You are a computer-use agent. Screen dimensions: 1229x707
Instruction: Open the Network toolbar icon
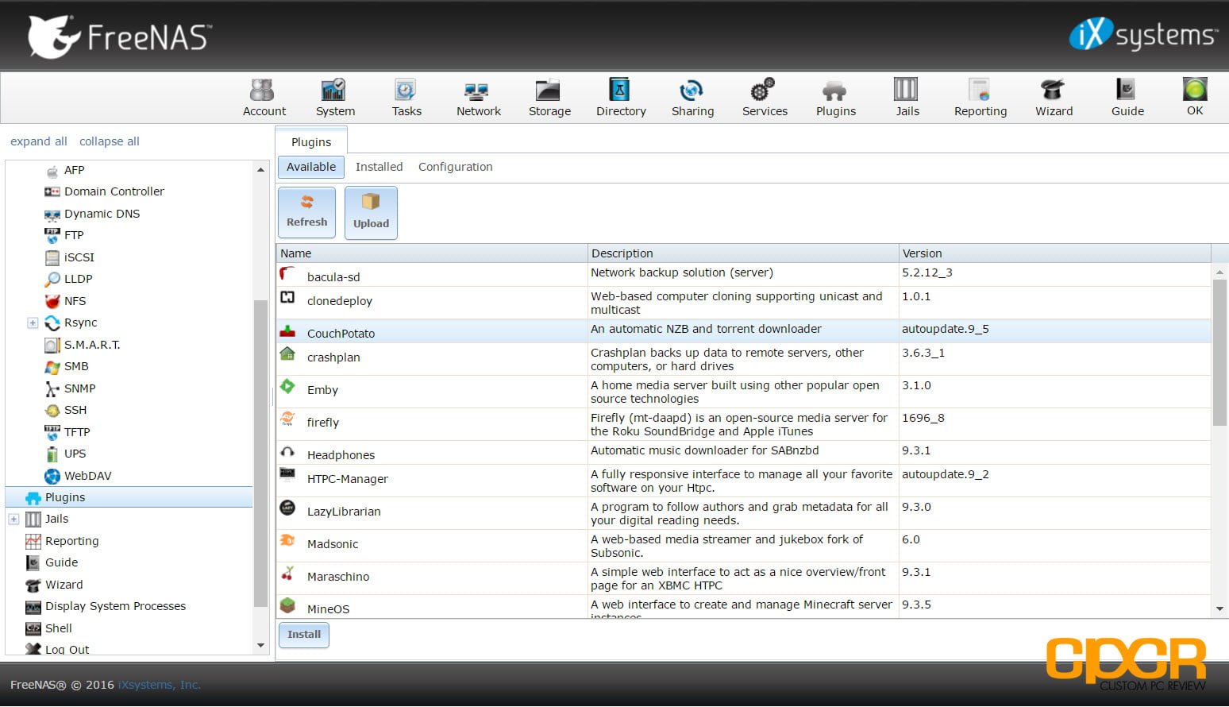coord(478,98)
